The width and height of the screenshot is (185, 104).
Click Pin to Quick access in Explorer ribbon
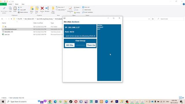click(4, 10)
